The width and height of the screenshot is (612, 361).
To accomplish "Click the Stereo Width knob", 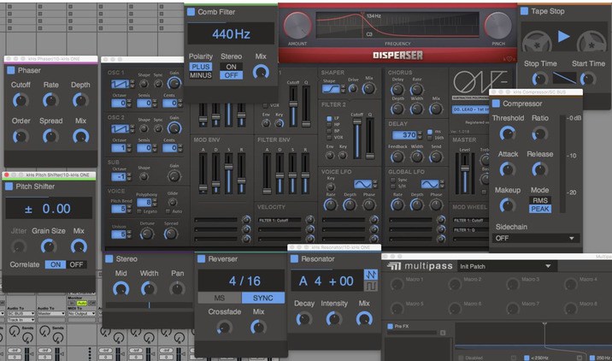I will click(149, 289).
